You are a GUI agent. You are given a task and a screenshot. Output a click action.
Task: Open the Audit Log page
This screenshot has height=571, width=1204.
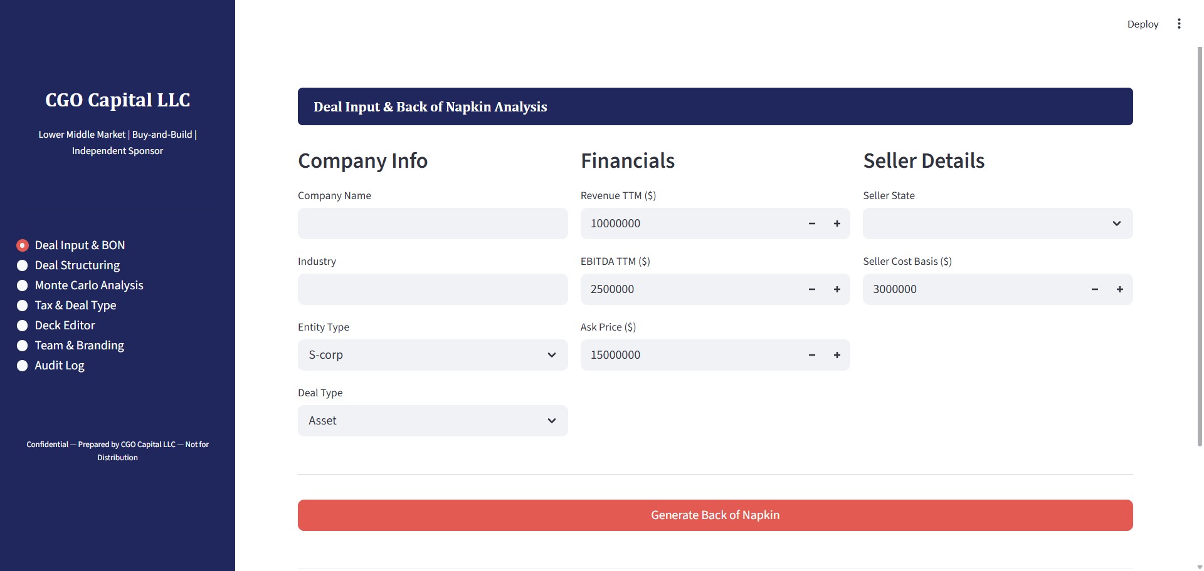pyautogui.click(x=23, y=366)
